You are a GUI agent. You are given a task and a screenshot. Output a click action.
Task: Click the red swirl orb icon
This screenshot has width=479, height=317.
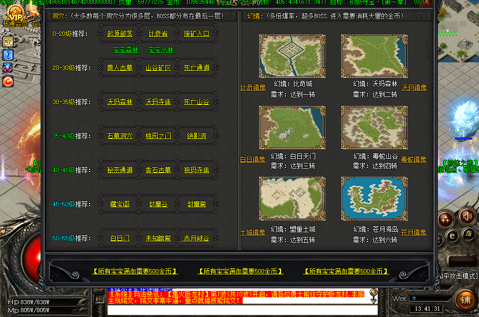coord(8,82)
